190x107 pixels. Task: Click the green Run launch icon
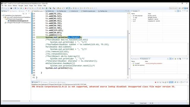(47, 8)
